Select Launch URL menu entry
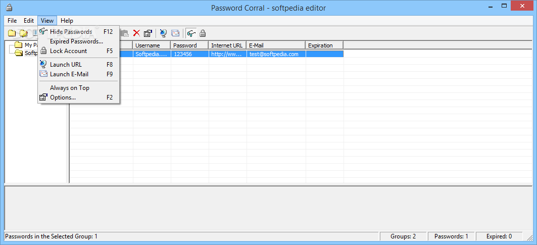This screenshot has height=245, width=537. click(x=78, y=65)
